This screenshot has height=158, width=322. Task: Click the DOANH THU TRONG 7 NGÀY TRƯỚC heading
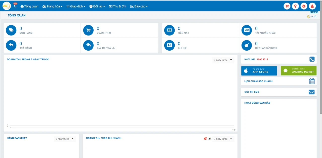click(x=28, y=59)
